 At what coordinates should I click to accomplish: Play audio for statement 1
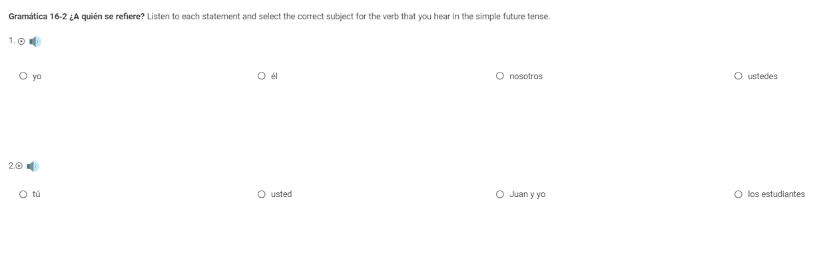[21, 41]
